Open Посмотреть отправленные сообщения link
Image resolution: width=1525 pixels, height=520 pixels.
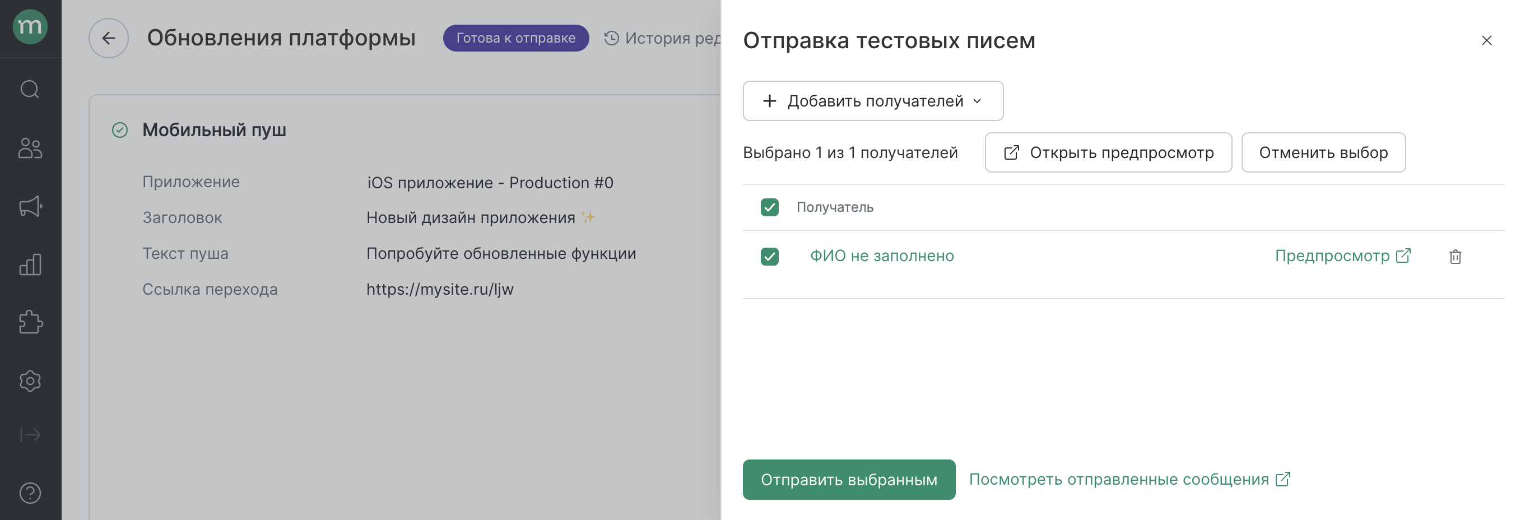(x=1129, y=479)
